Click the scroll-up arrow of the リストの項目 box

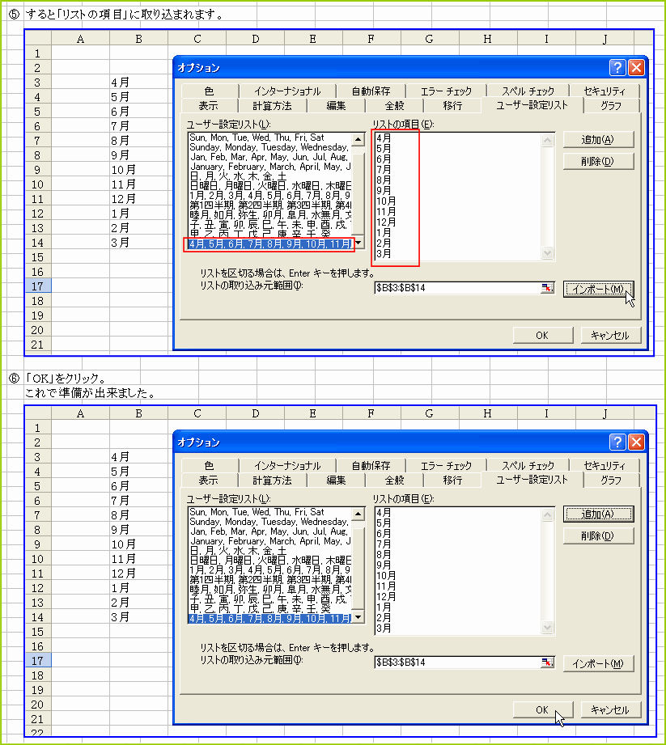click(545, 138)
